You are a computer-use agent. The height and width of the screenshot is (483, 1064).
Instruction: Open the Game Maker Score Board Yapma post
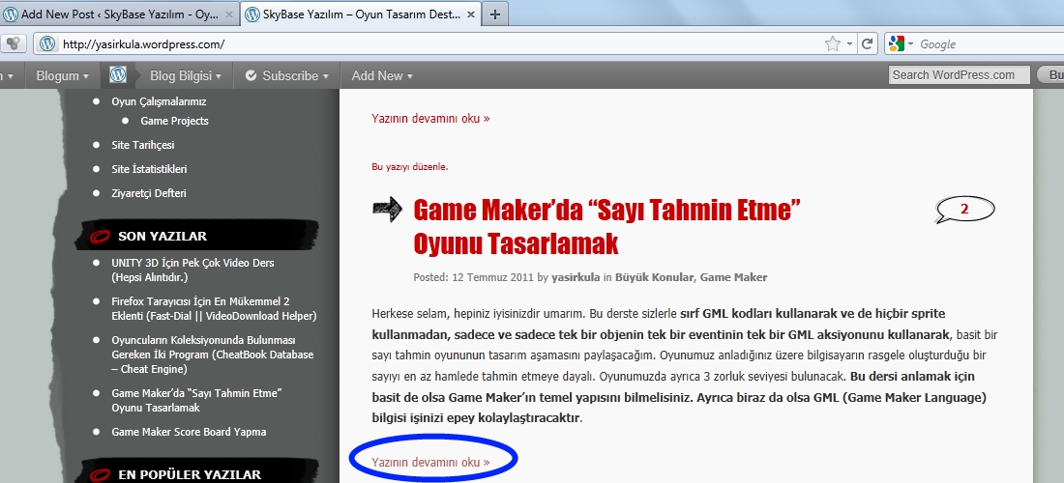point(189,432)
